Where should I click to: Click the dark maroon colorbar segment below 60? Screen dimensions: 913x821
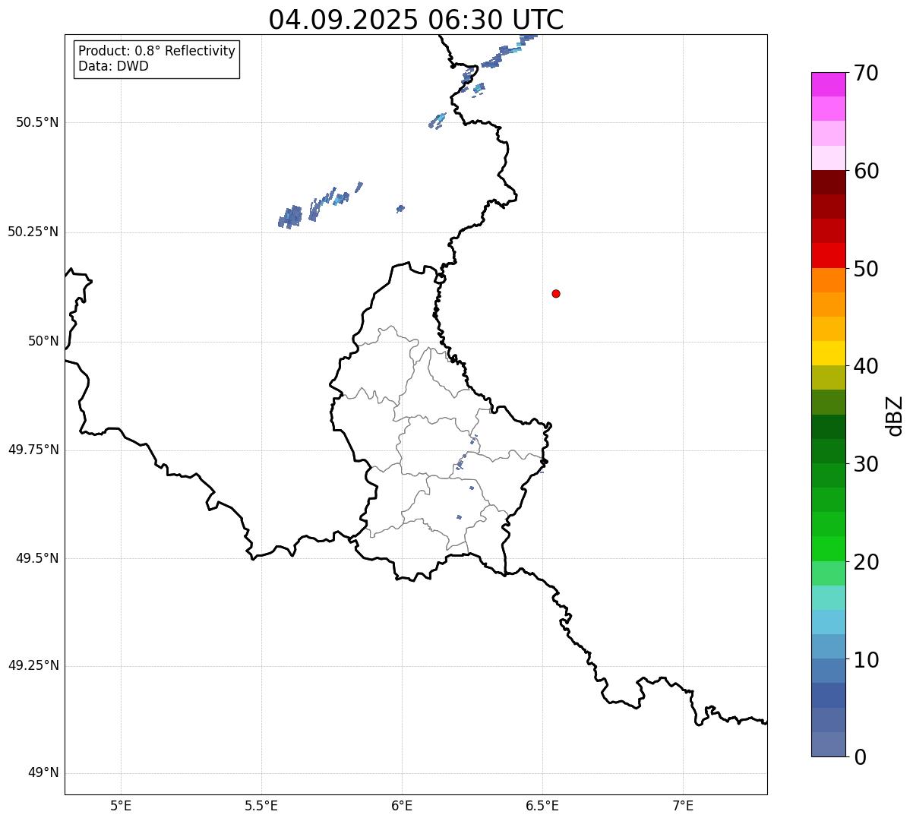tap(828, 182)
